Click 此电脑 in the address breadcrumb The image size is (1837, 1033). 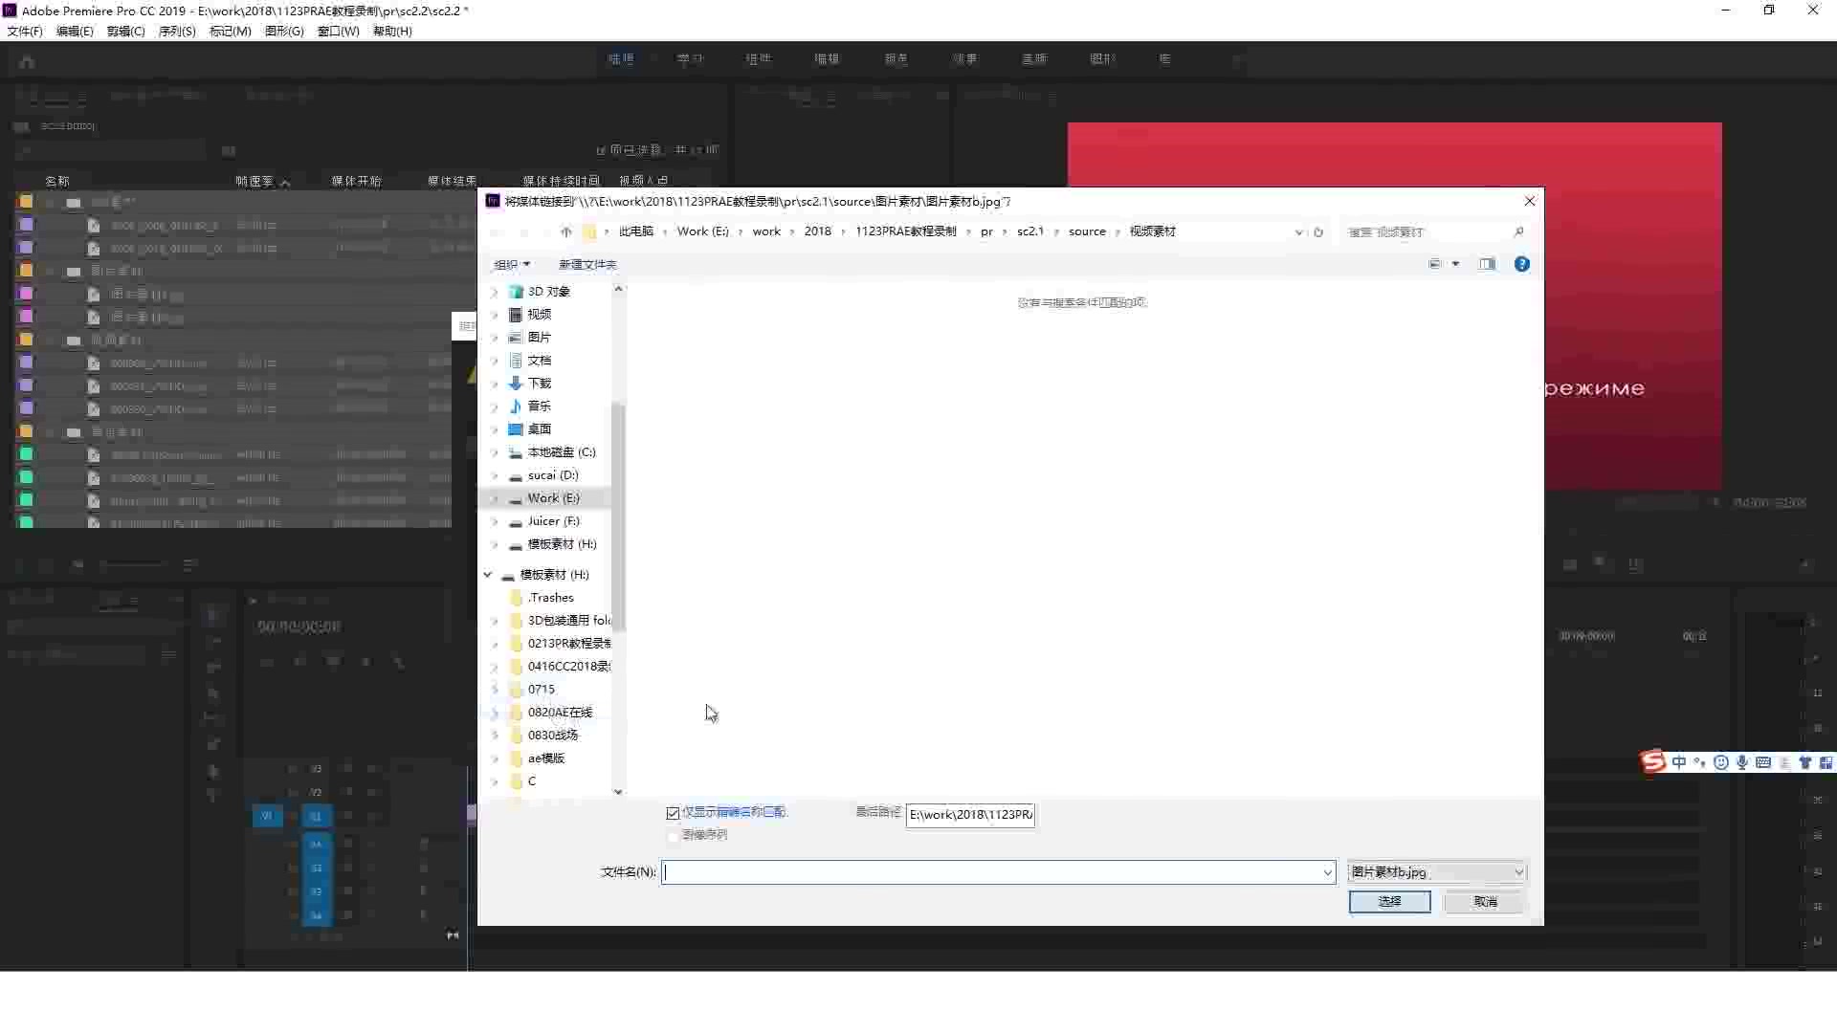click(x=635, y=231)
